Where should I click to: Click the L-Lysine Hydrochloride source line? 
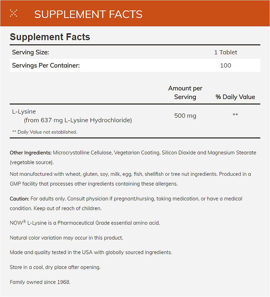pos(78,120)
